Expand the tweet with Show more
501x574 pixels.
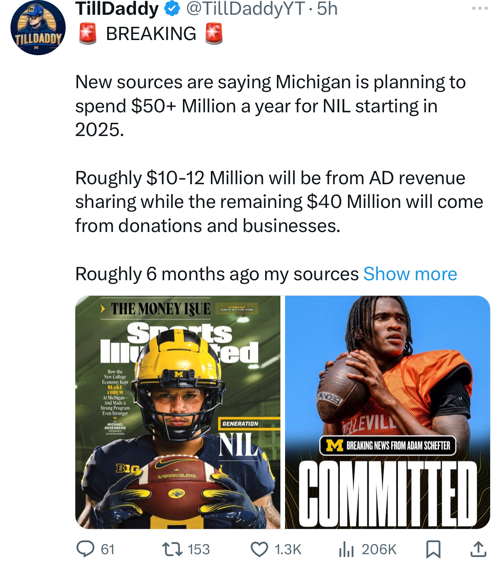coord(410,274)
